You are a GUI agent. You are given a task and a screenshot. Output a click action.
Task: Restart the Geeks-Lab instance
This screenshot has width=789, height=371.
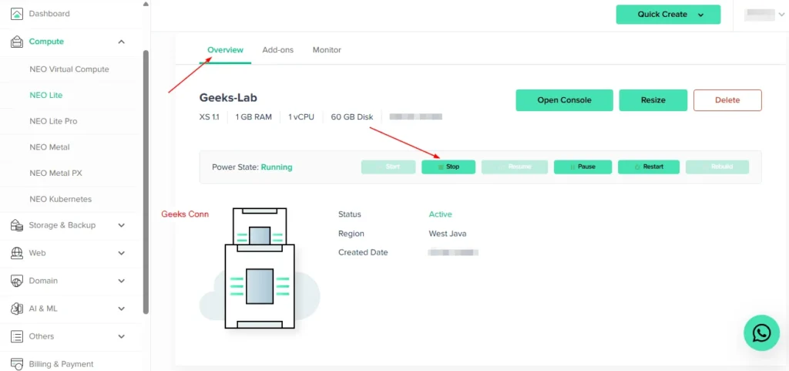[648, 167]
